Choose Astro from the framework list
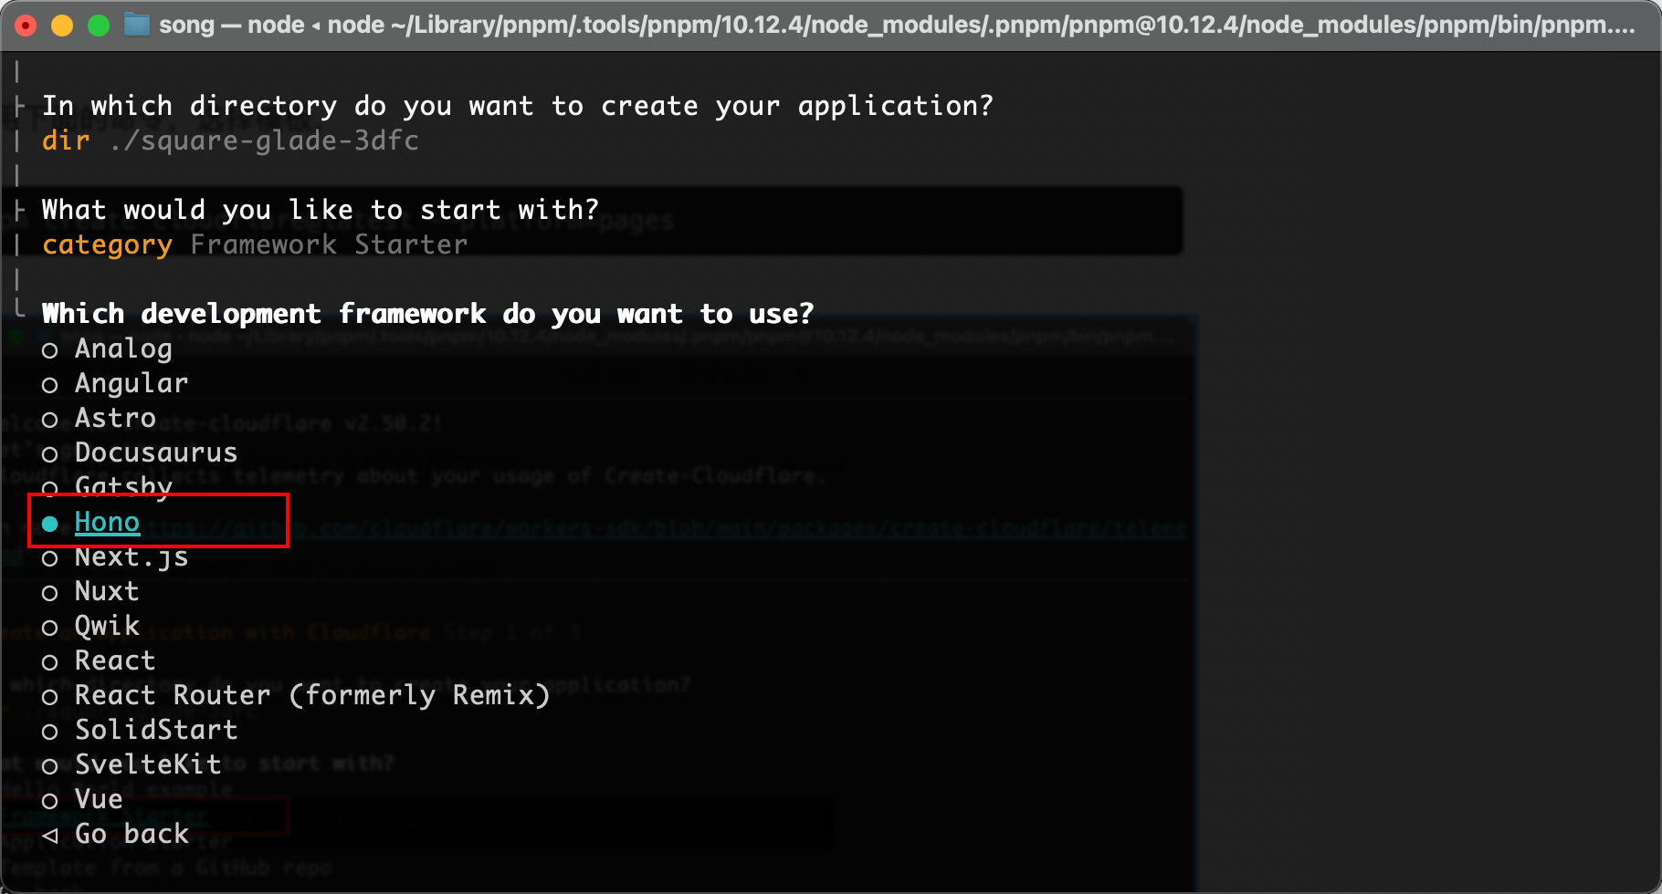1662x894 pixels. (x=114, y=418)
